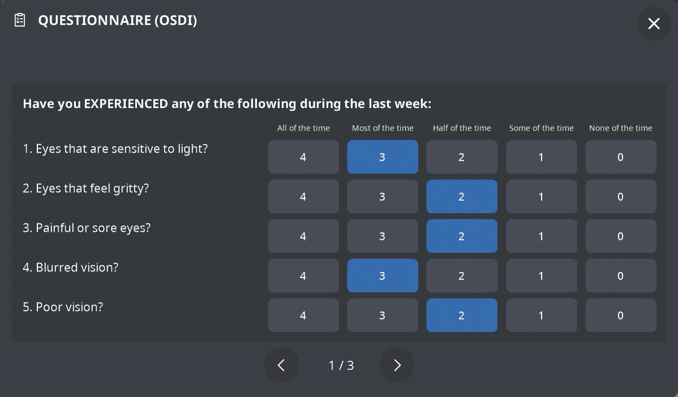Screen dimensions: 678x397
Task: Select 0 for eyes sensitive to light
Action: tap(621, 157)
